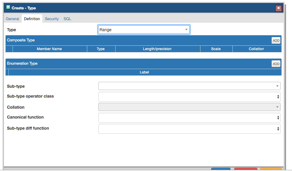292x171 pixels.
Task: Open the Security tab
Action: coord(52,19)
